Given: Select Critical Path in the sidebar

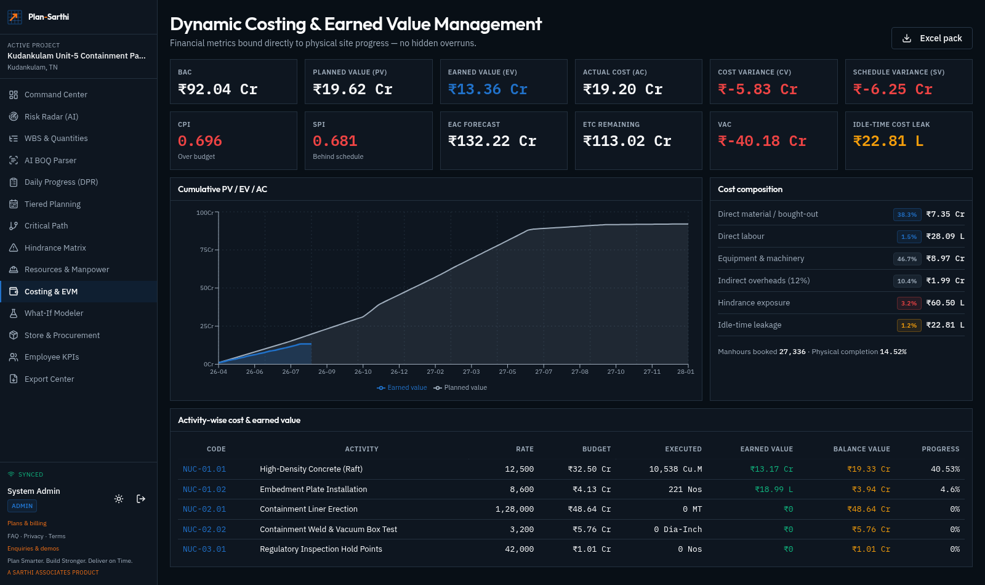Looking at the screenshot, I should pos(79,226).
